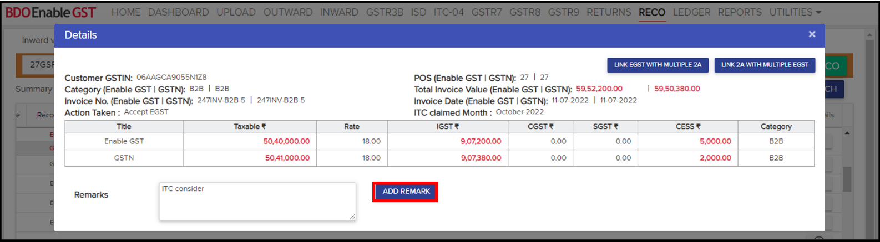Open the UTILITIES dropdown menu

[795, 12]
